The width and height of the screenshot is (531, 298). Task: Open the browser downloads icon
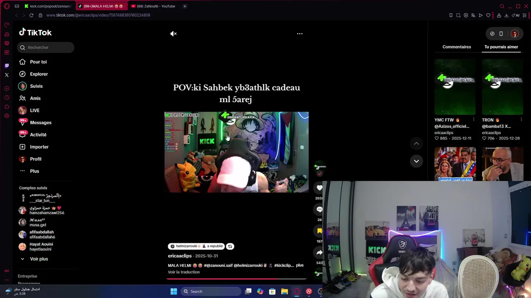(x=506, y=15)
